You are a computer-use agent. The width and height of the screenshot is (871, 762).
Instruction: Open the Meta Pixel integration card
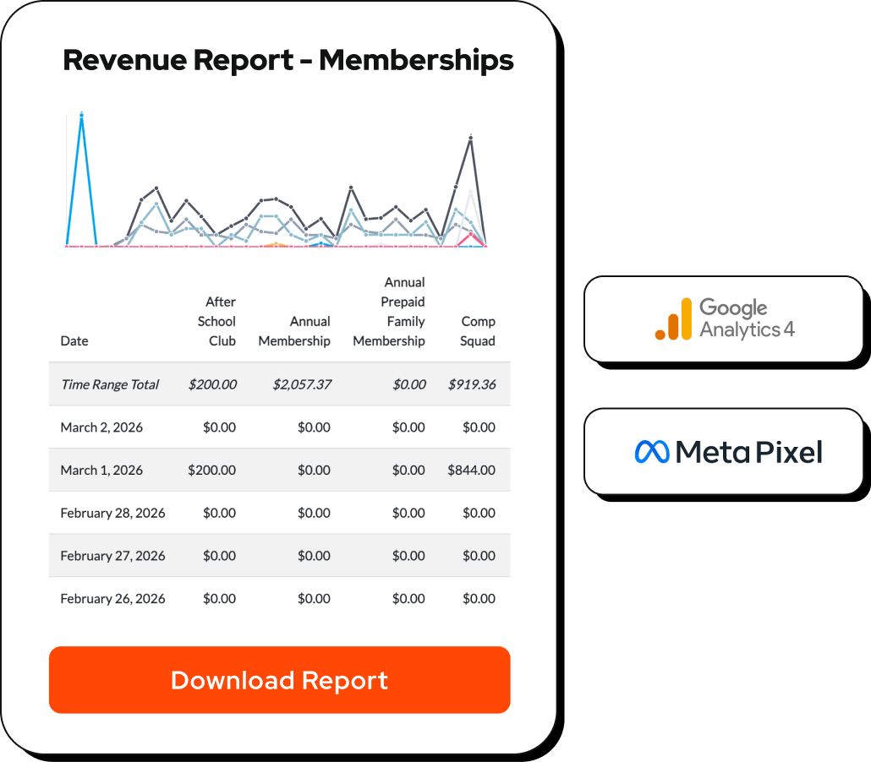tap(723, 451)
